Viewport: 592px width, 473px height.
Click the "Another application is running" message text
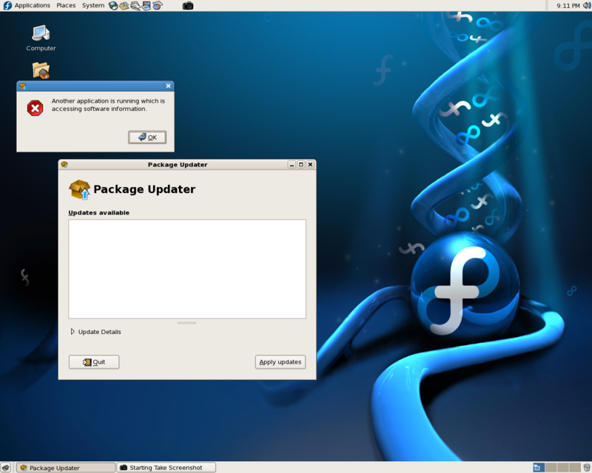[108, 105]
